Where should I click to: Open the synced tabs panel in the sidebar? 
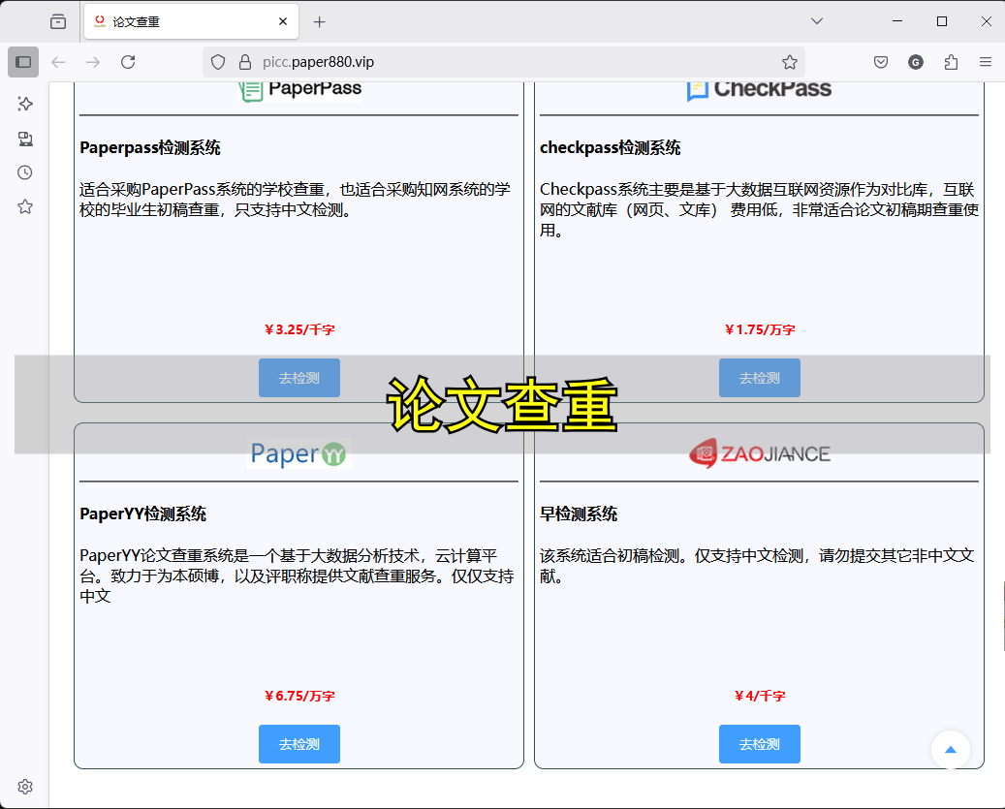25,139
